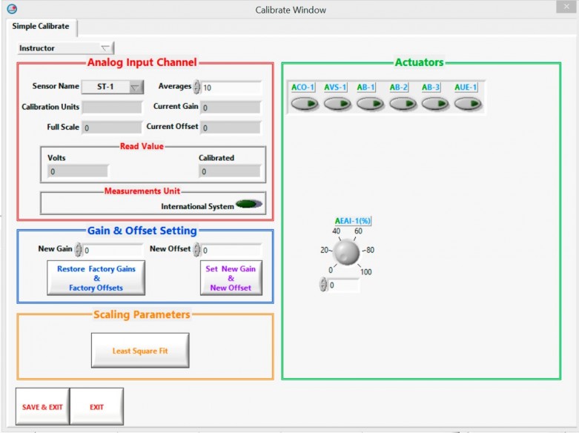Click the Averages input field
579x433 pixels.
[231, 87]
